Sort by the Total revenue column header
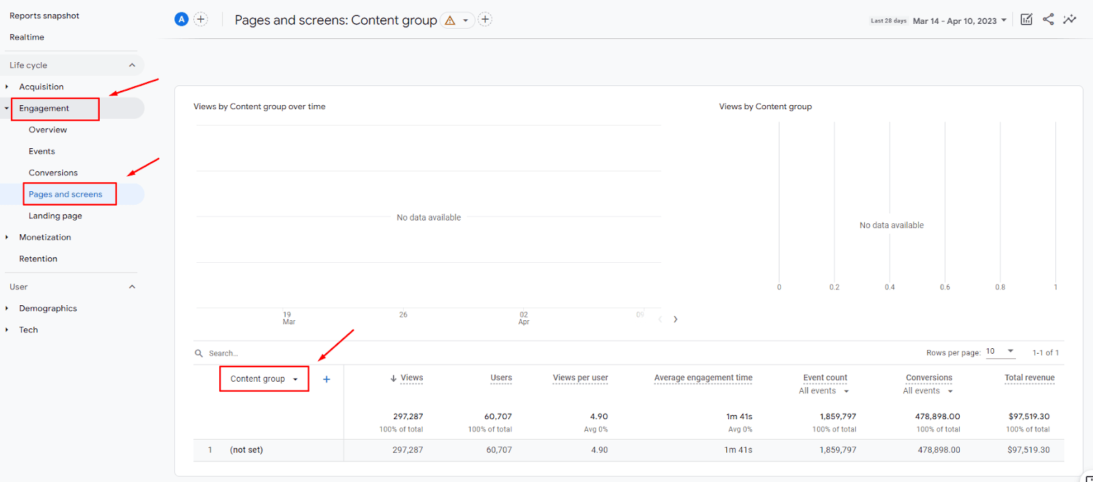 (x=1029, y=378)
